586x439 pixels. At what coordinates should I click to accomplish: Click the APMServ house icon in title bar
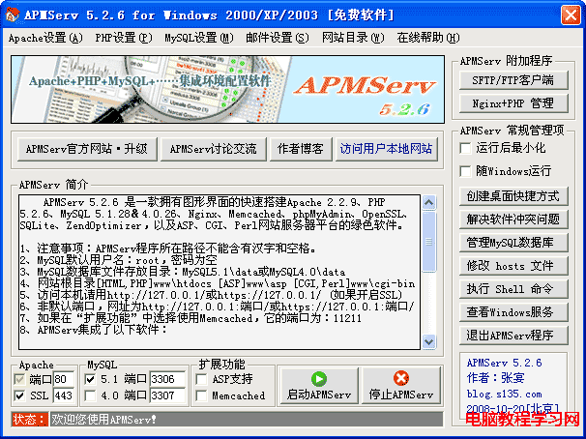13,15
